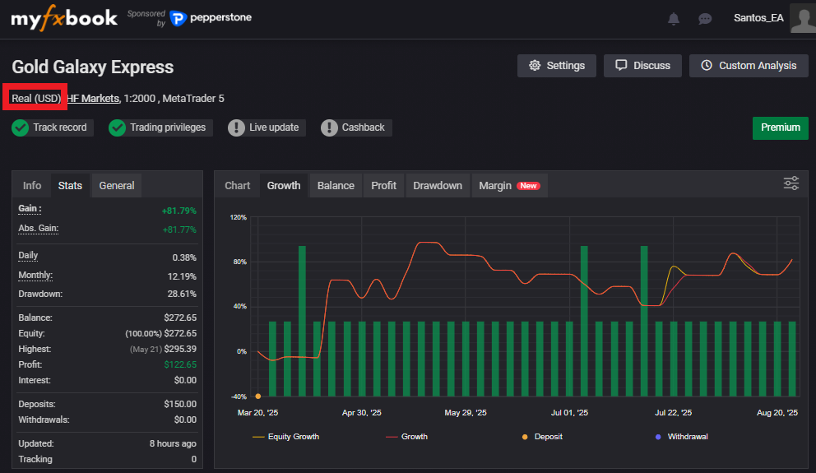Toggle Growth series in chart legend
This screenshot has height=473, width=816.
406,436
